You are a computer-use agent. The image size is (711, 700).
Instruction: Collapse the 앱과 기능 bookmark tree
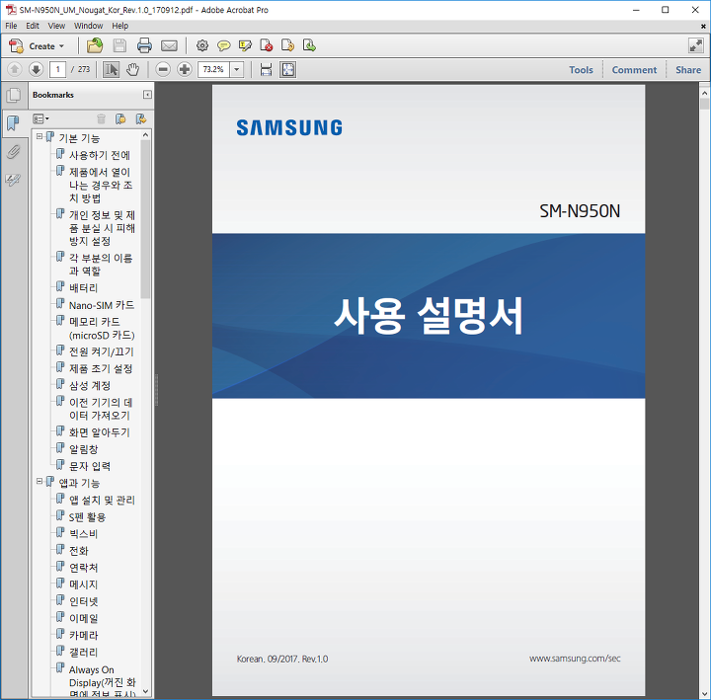[x=39, y=481]
